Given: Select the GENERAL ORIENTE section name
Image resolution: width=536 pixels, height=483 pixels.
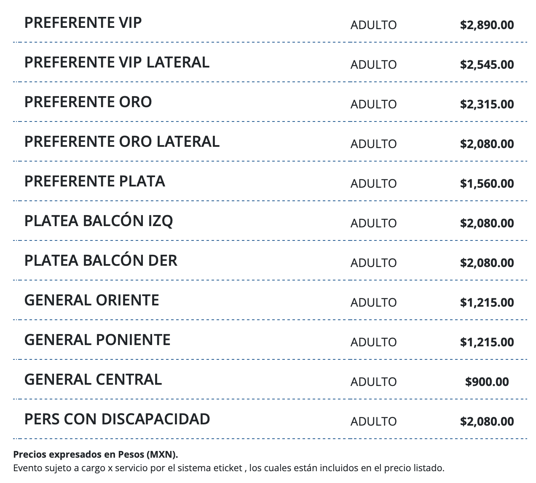Looking at the screenshot, I should [92, 300].
